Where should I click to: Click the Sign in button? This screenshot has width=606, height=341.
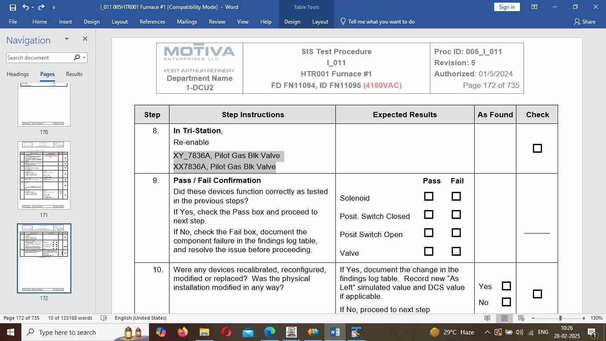click(x=507, y=7)
